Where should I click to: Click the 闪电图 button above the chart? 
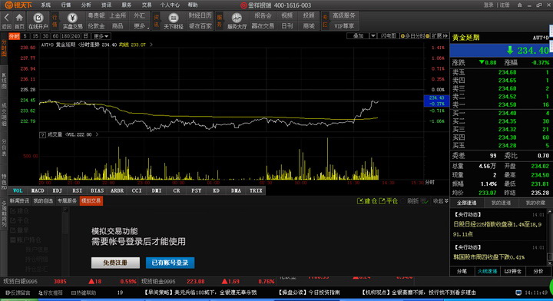pyautogui.click(x=389, y=36)
